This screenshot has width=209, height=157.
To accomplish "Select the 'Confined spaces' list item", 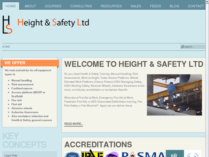I will pos(22,88).
